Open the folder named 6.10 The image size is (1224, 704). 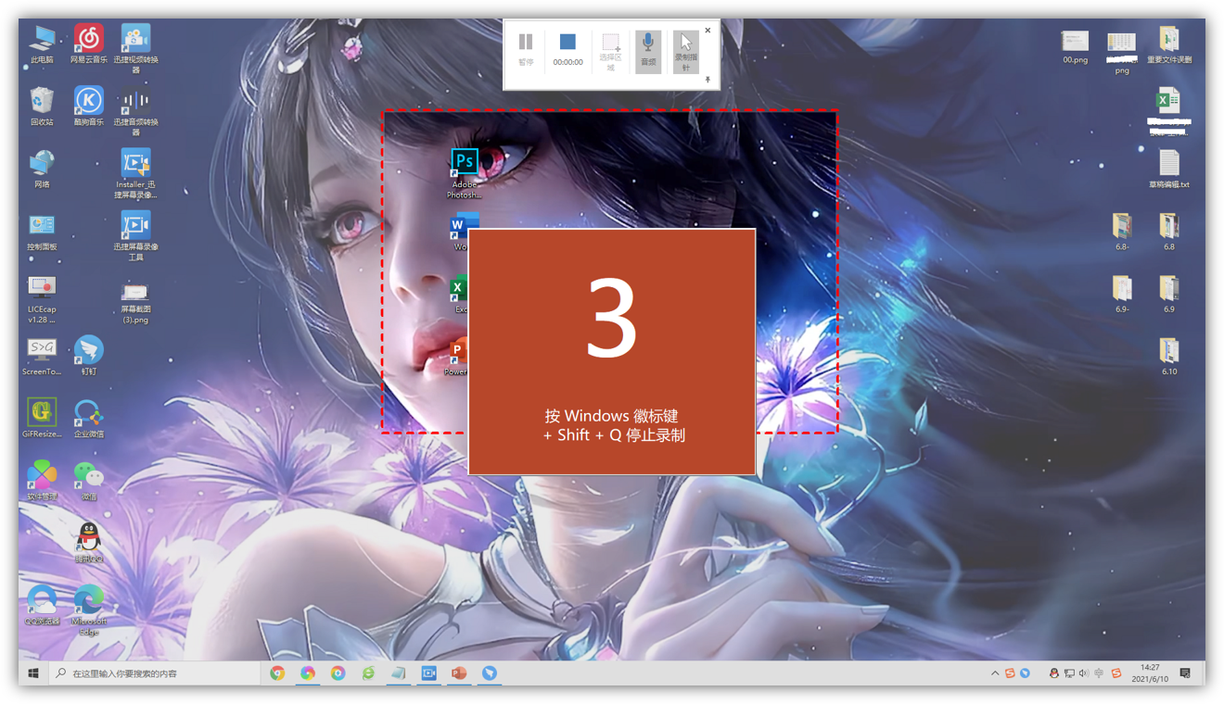[x=1168, y=357]
